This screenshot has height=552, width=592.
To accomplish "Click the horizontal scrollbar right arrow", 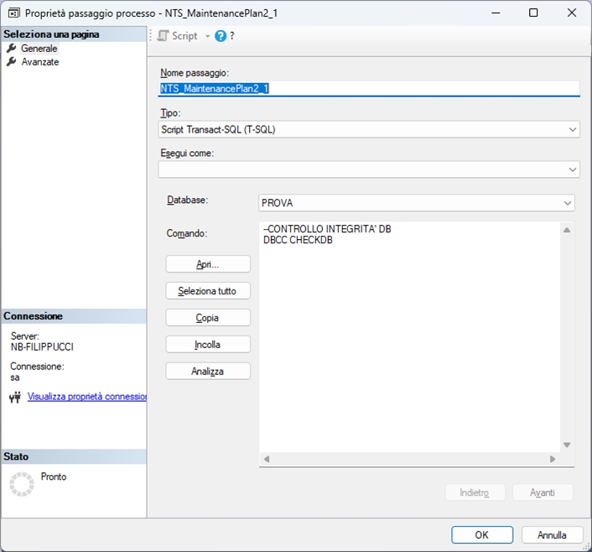I will pyautogui.click(x=553, y=459).
